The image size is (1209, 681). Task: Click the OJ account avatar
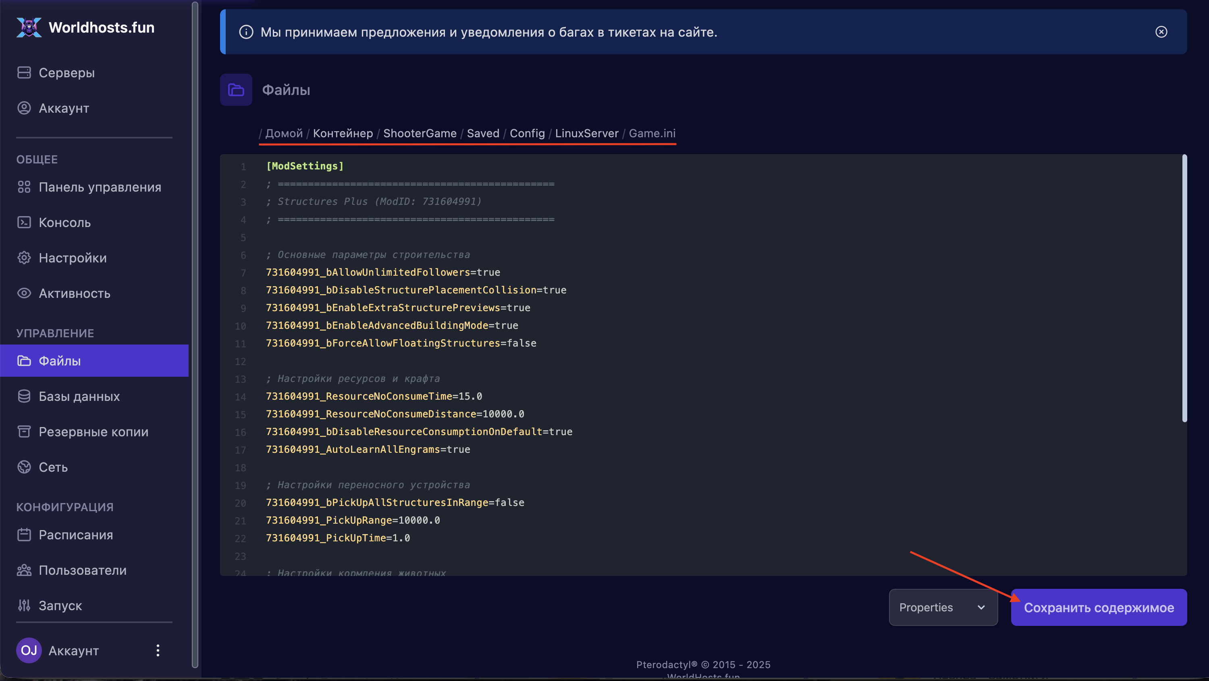tap(29, 650)
